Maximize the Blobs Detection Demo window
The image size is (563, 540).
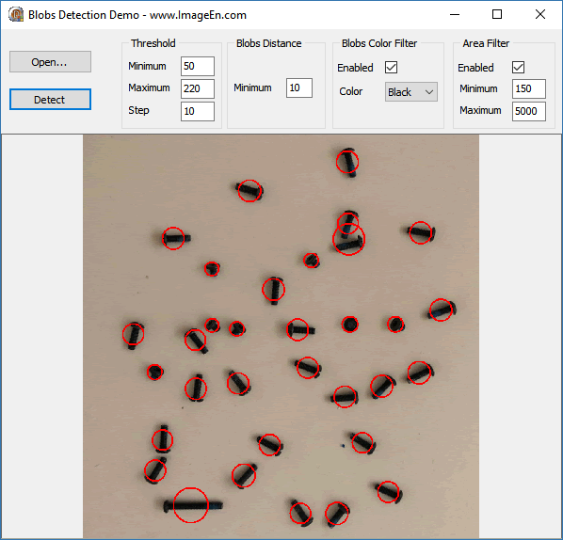click(497, 15)
